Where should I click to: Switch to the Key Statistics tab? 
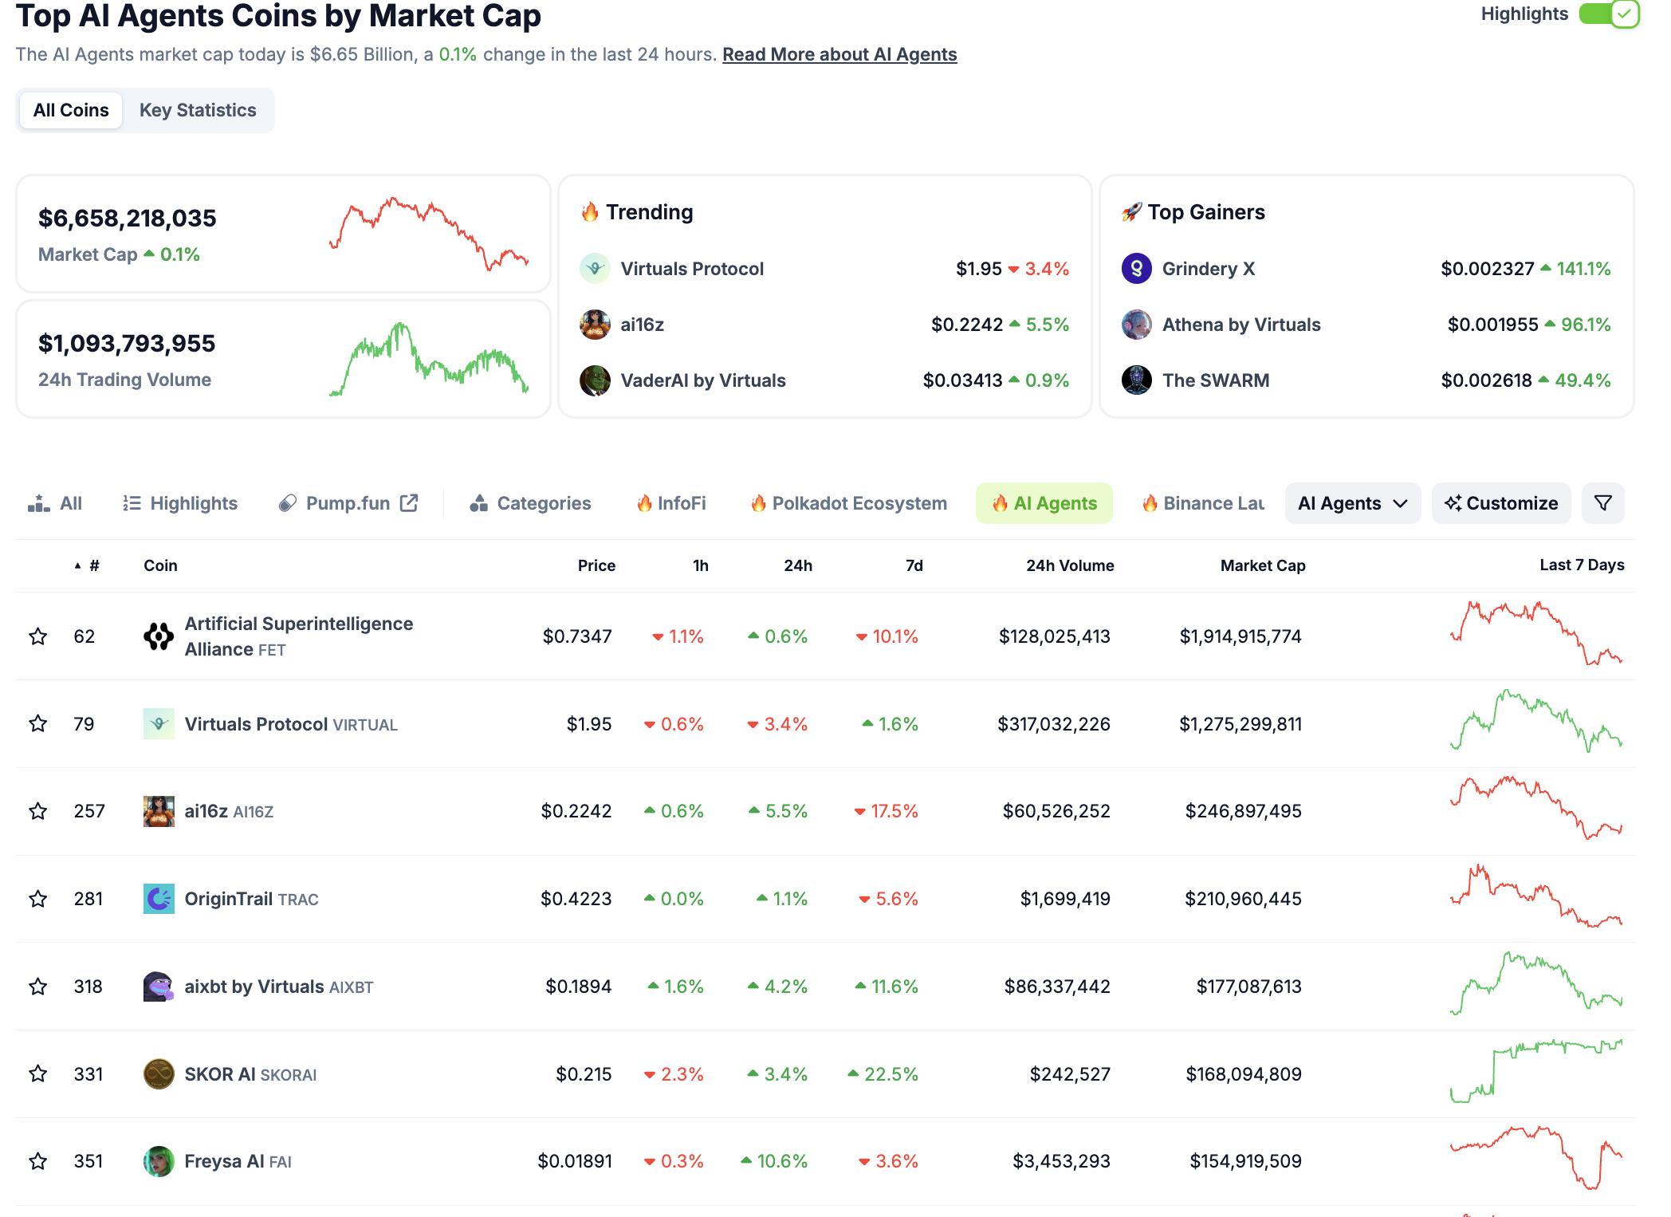[x=199, y=110]
